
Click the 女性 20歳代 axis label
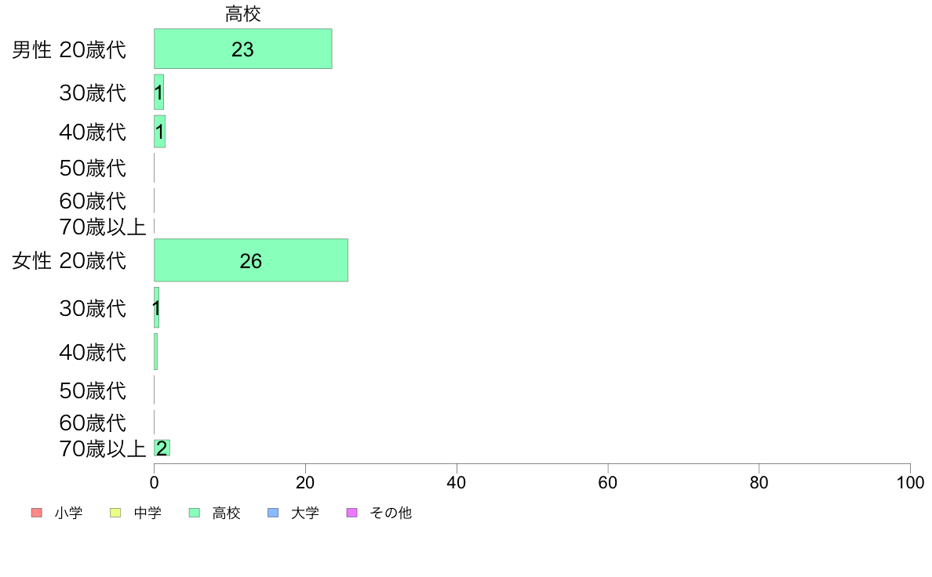point(69,261)
